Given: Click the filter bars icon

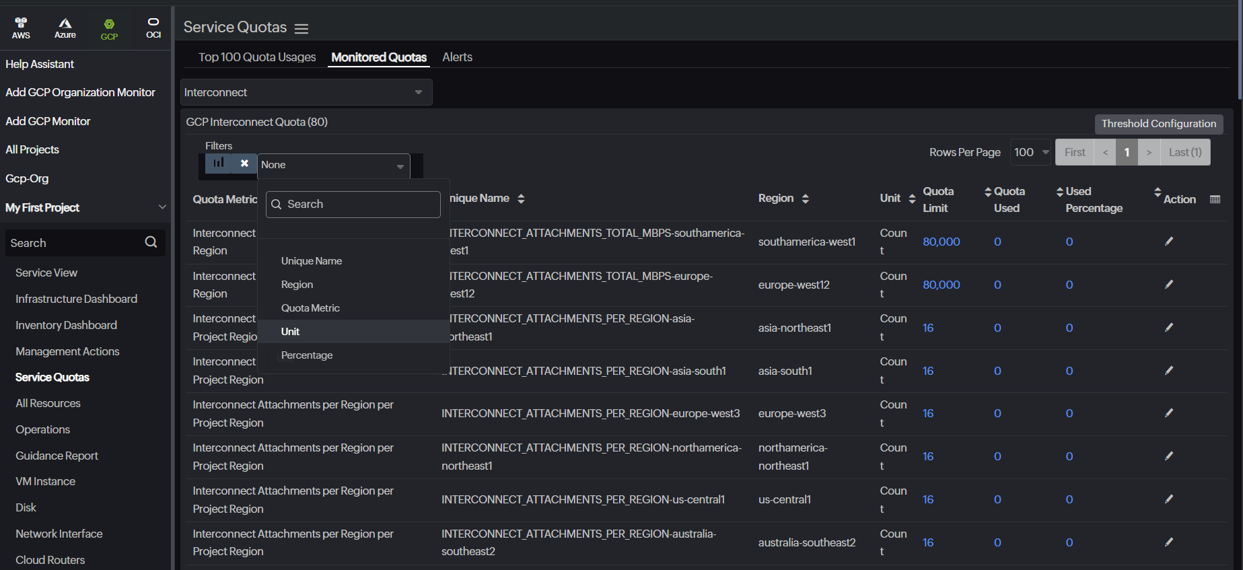Looking at the screenshot, I should point(218,163).
